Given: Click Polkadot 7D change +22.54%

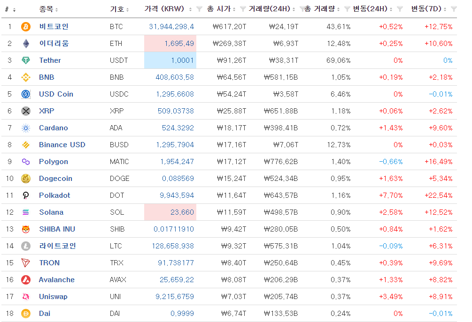Looking at the screenshot, I should click(438, 195).
